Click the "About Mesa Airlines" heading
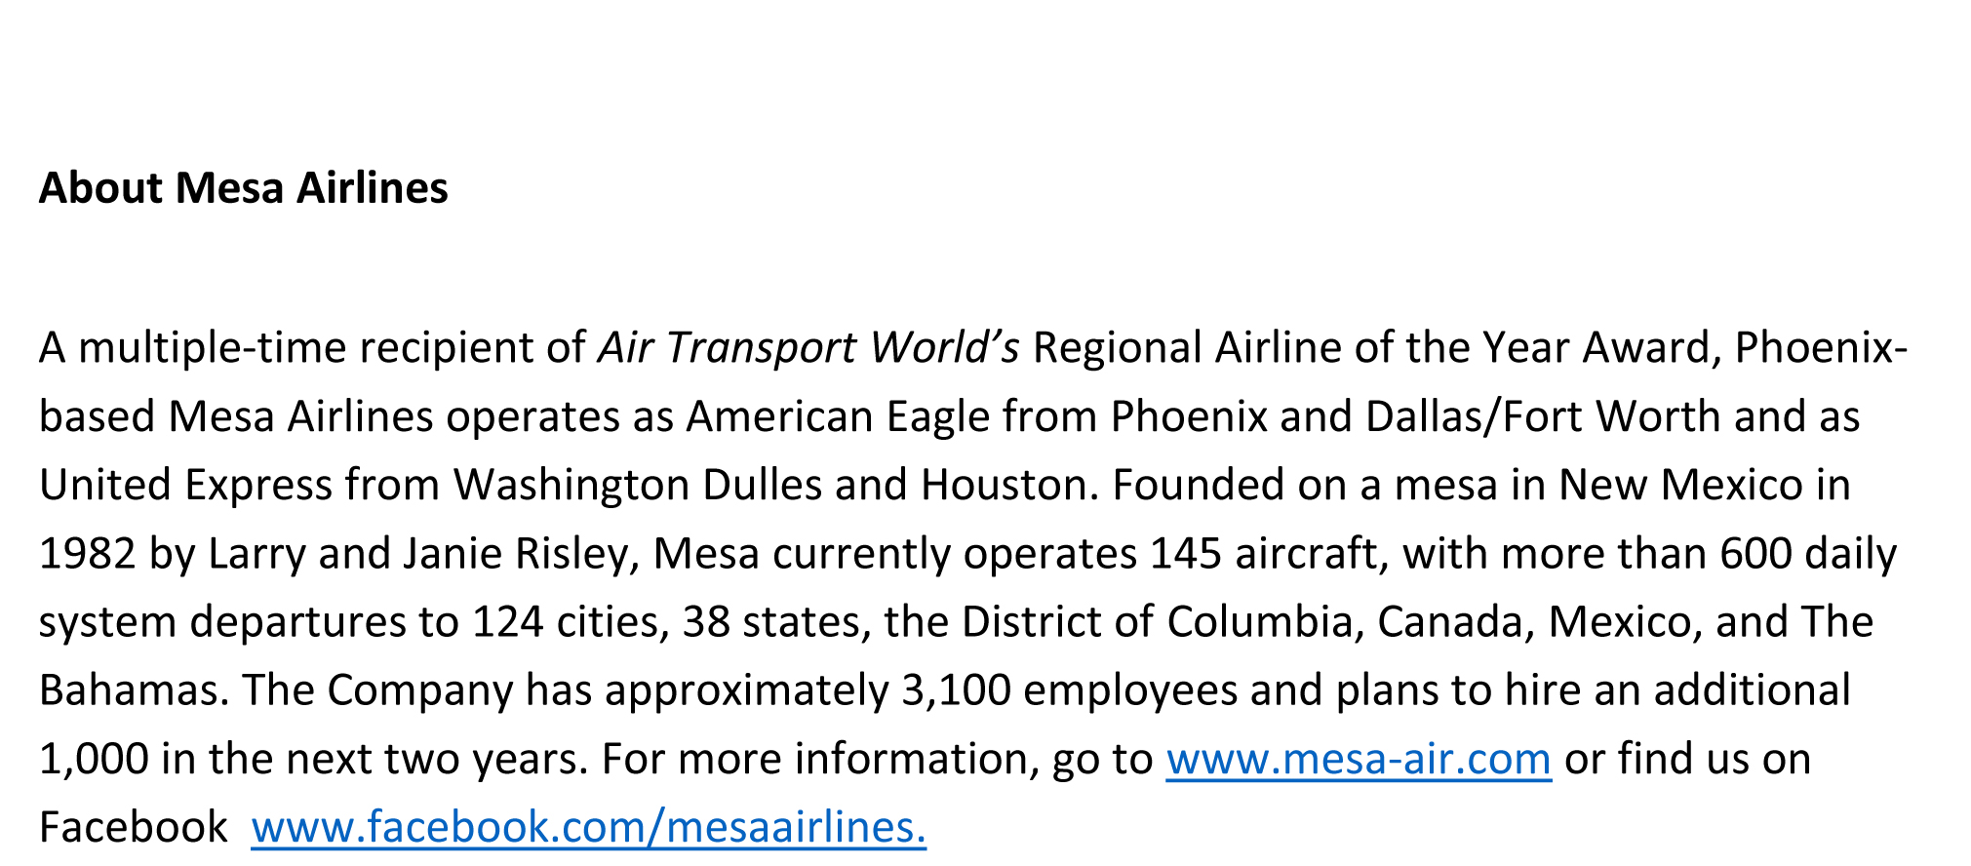The height and width of the screenshot is (866, 1971). (x=244, y=187)
